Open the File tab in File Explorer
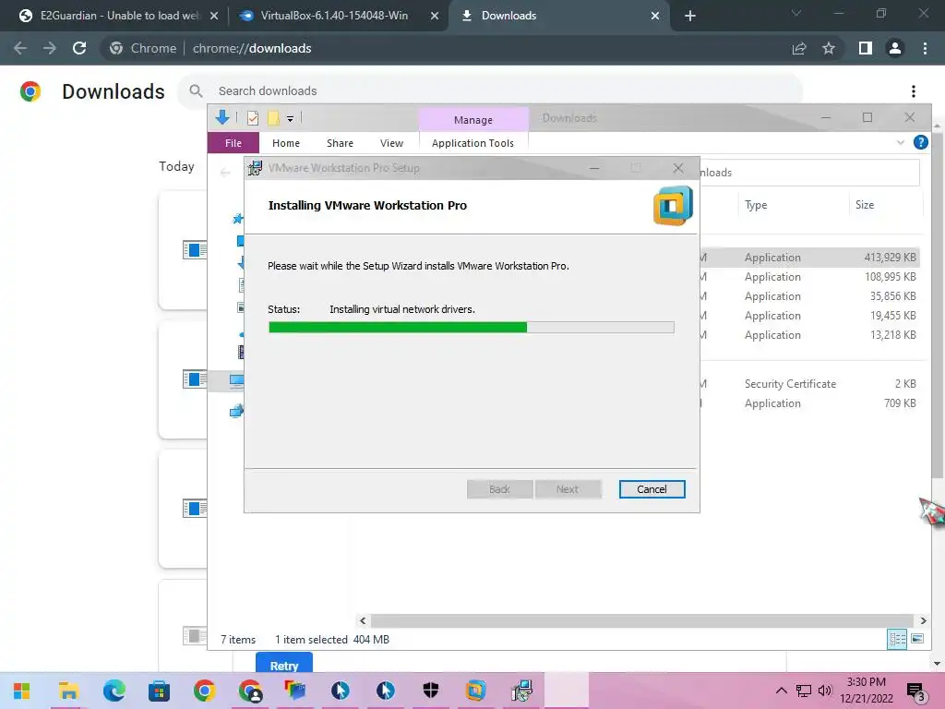 pyautogui.click(x=233, y=143)
